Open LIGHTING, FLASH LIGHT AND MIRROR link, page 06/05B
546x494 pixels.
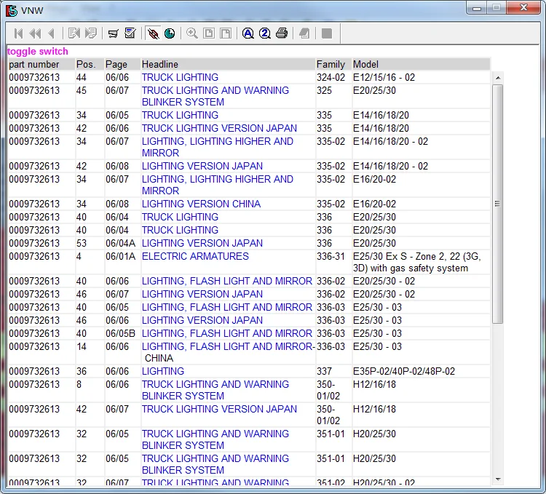coord(227,333)
